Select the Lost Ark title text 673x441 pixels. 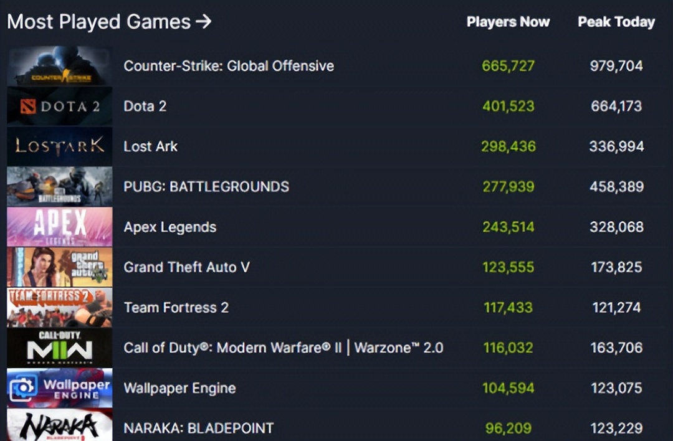coord(150,146)
